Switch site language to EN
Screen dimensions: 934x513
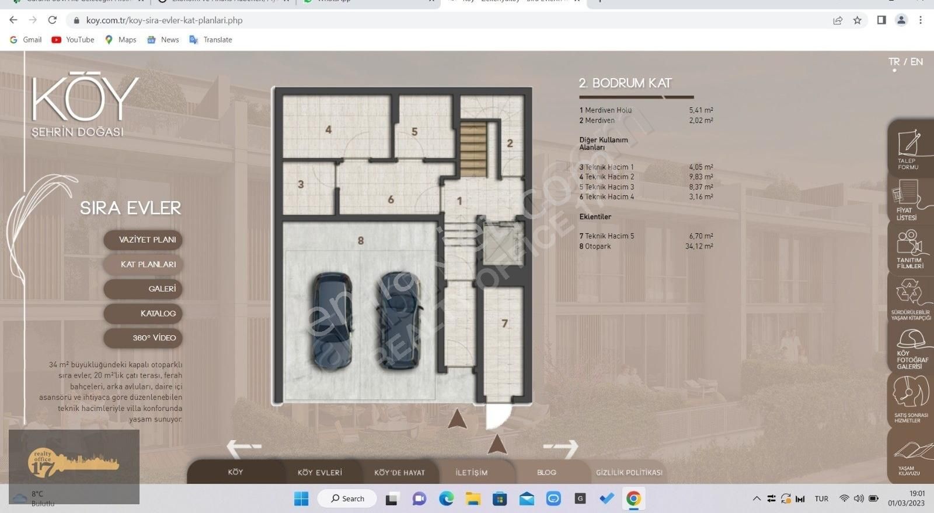pos(916,62)
